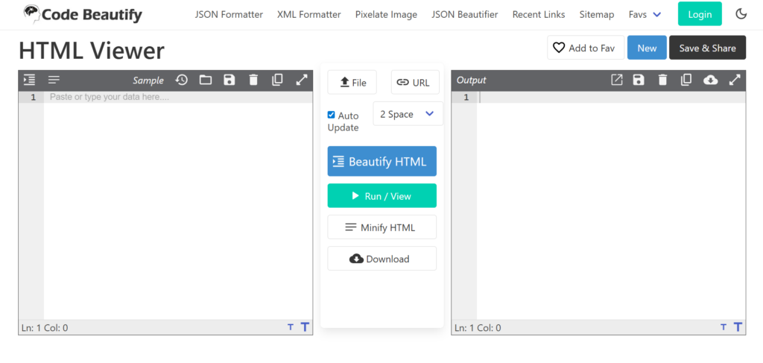763x363 pixels.
Task: Click inside the Output editor first line
Action: pyautogui.click(x=611, y=98)
